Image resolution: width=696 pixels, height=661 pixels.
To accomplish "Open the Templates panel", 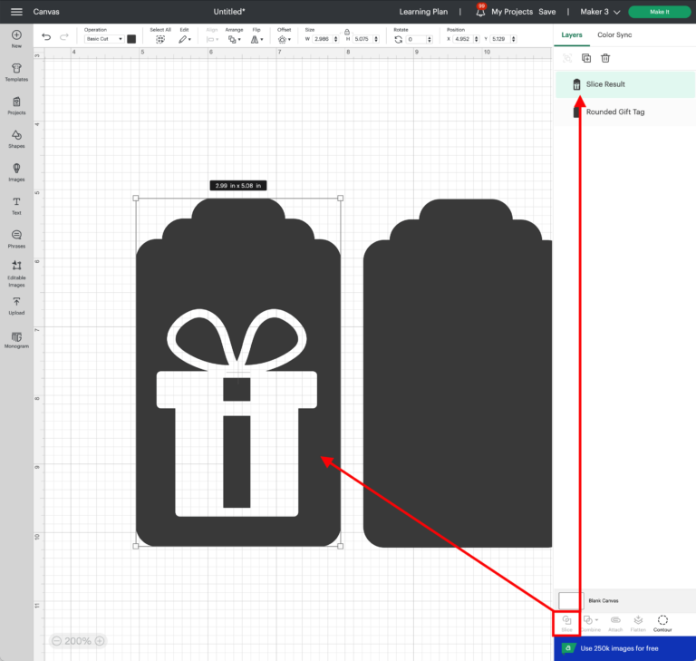I will click(x=16, y=72).
